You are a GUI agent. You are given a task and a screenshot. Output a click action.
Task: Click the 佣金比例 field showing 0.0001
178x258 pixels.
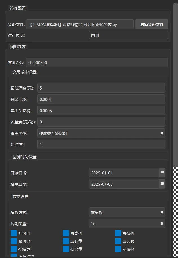101,99
